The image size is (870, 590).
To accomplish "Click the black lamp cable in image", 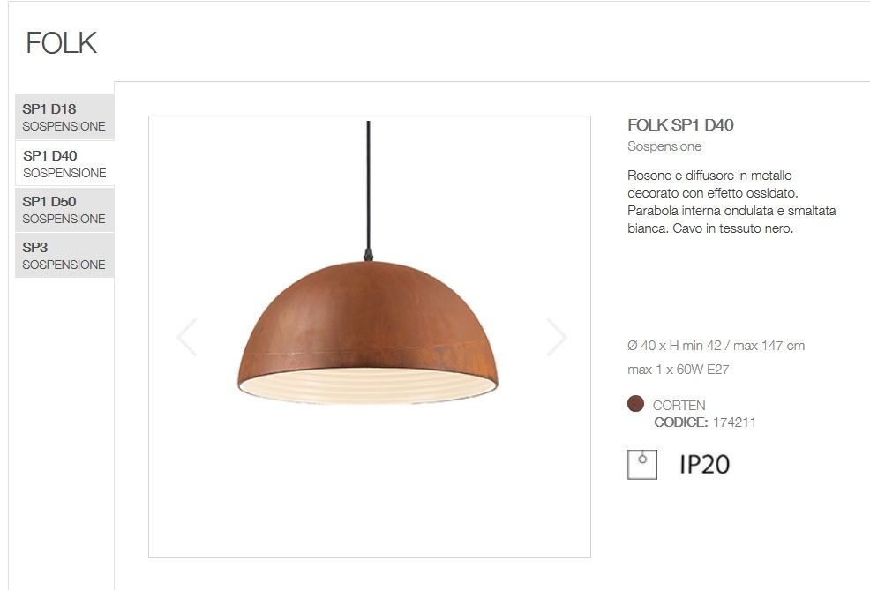I will (369, 187).
